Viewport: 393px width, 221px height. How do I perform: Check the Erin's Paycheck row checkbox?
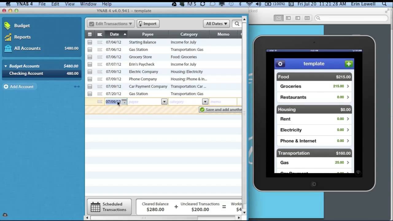coord(90,64)
